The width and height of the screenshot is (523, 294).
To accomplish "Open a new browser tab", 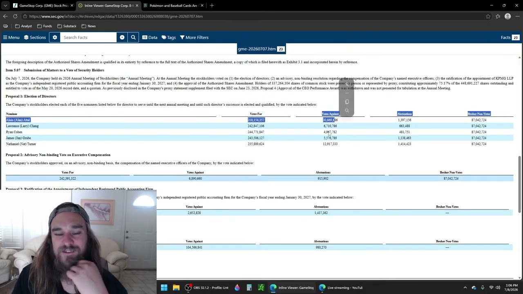I will [212, 6].
